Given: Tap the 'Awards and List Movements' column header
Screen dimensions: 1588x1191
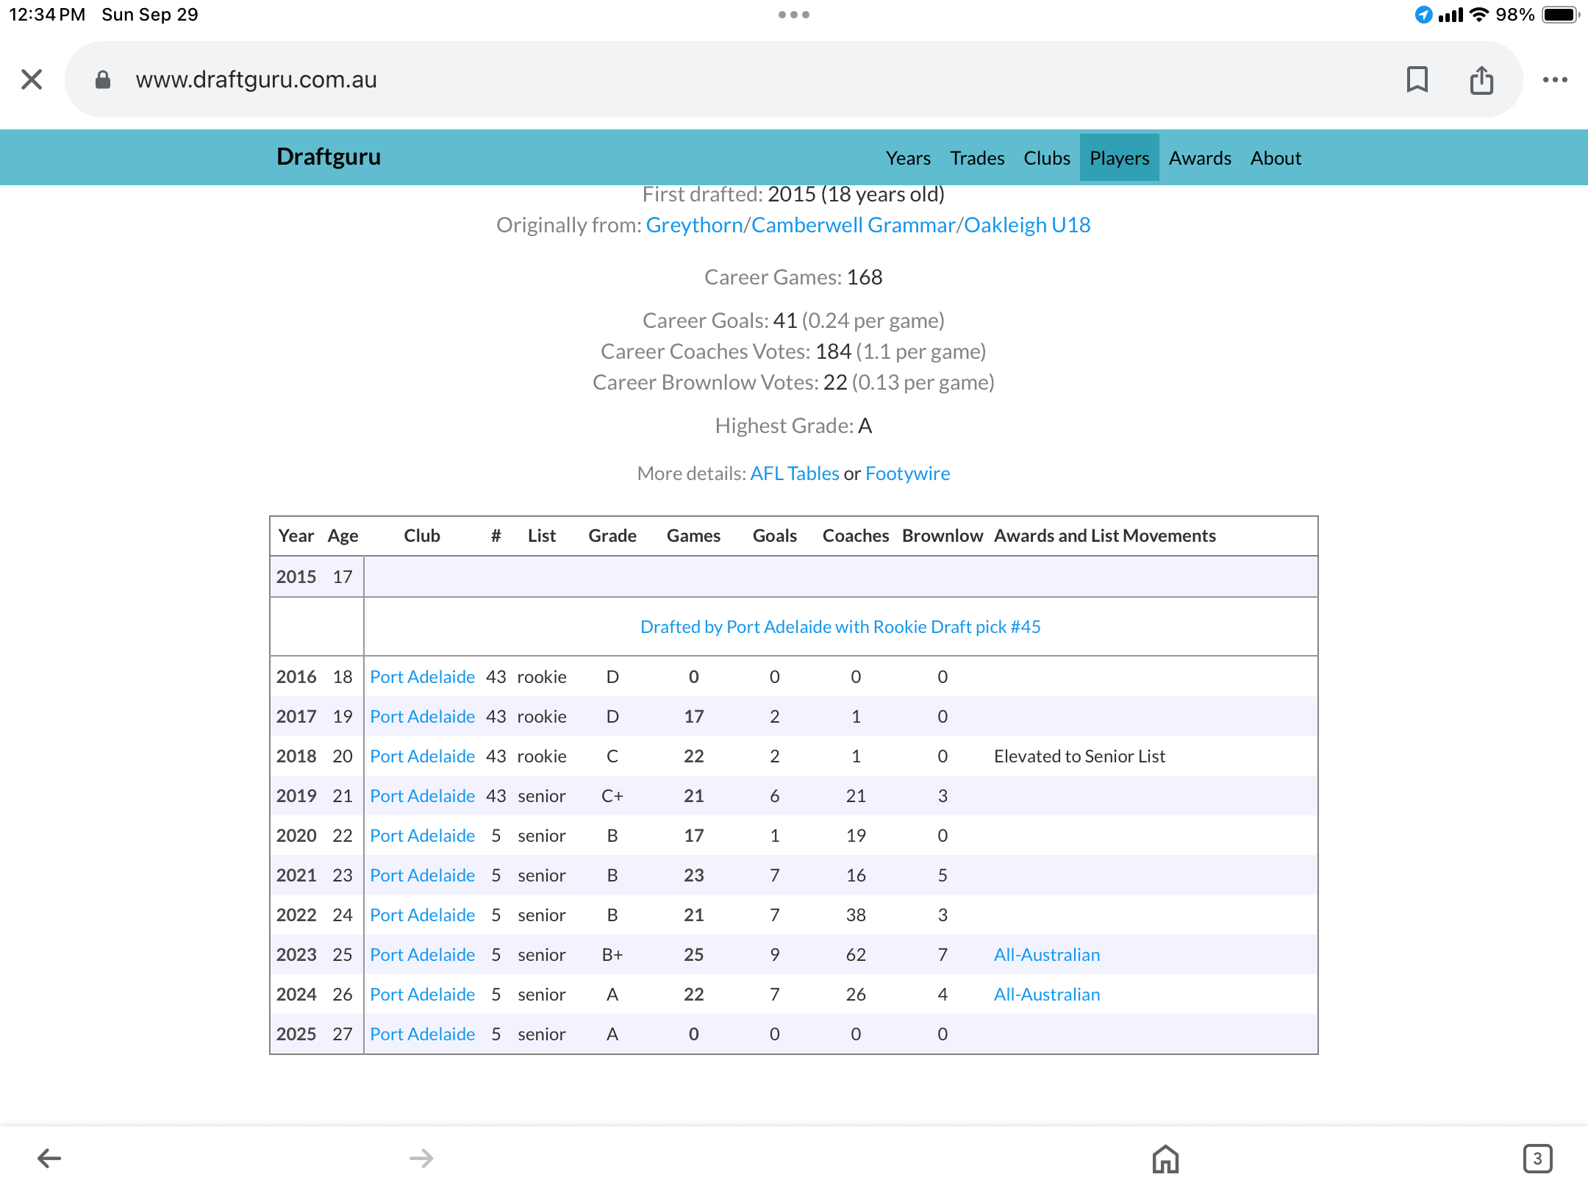Looking at the screenshot, I should click(x=1105, y=535).
